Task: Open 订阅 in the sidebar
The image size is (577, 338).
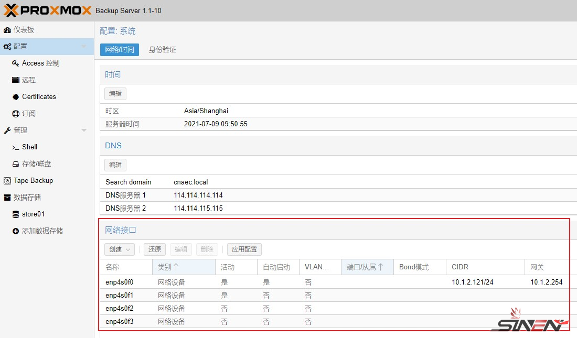Action: [x=47, y=113]
